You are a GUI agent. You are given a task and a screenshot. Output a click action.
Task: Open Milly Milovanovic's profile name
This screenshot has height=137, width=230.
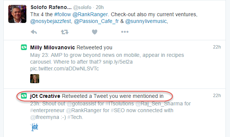pyautogui.click(x=52, y=47)
